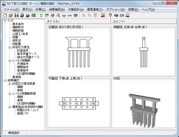This screenshot has width=179, height=137.
Task: Collapse the 震度算出(支承設計)連動 node
Action: (x=10, y=107)
